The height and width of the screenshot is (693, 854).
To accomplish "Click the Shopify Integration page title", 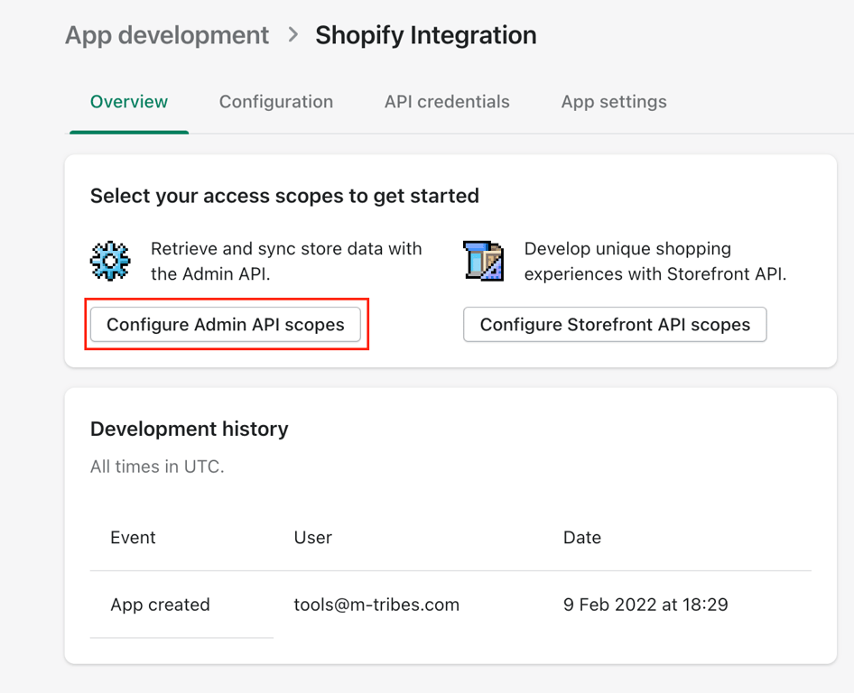I will pos(426,35).
